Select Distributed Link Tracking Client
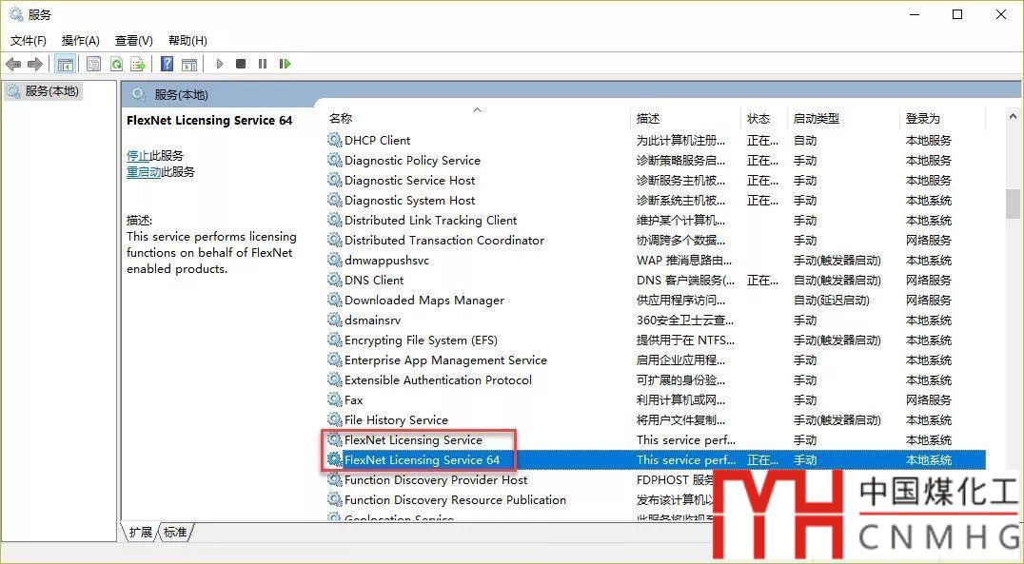This screenshot has height=564, width=1024. pyautogui.click(x=656, y=221)
